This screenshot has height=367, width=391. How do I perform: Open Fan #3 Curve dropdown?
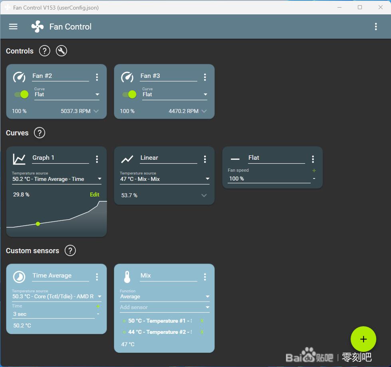[x=175, y=94]
